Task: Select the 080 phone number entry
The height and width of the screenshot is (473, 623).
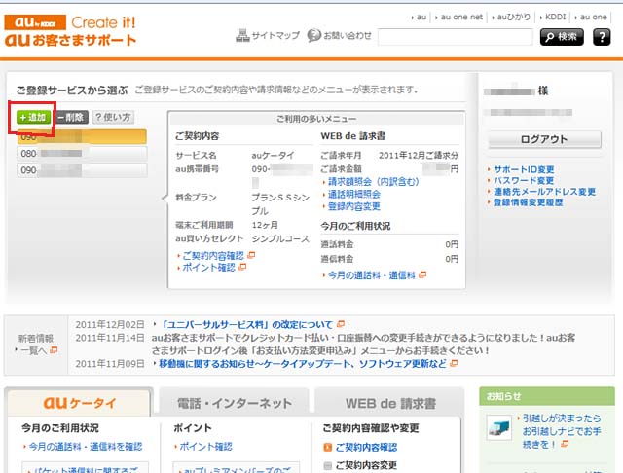Action: (82, 154)
